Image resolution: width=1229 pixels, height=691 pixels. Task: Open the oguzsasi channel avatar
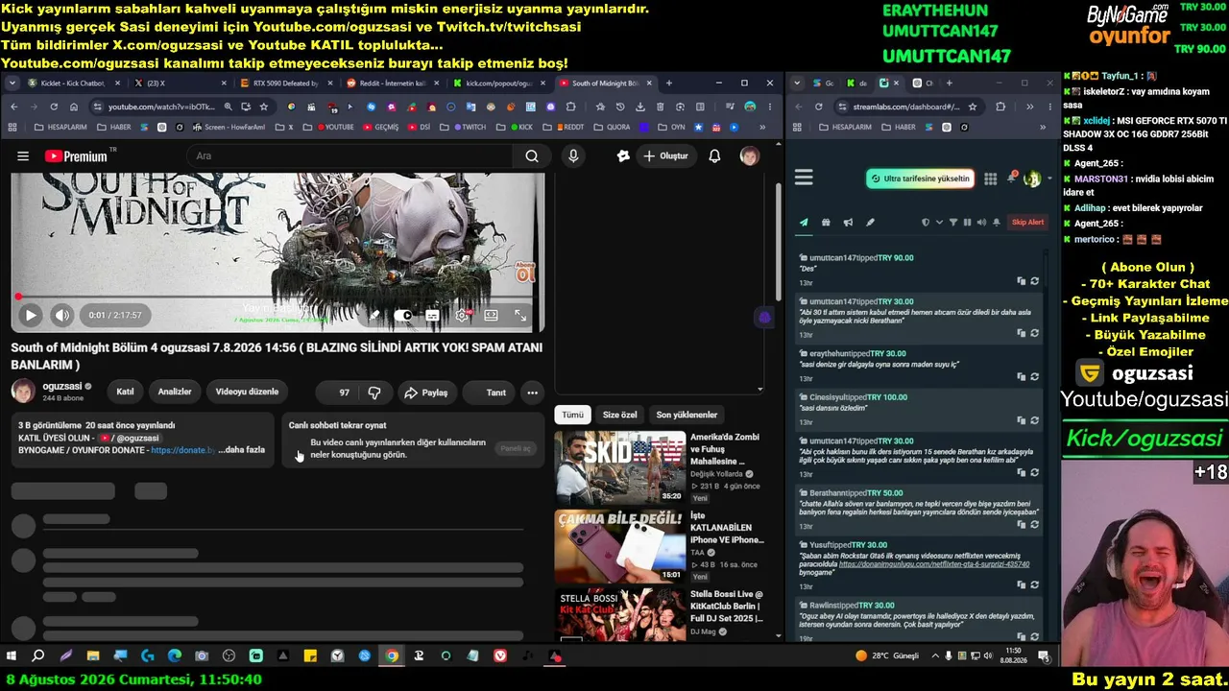pos(23,391)
